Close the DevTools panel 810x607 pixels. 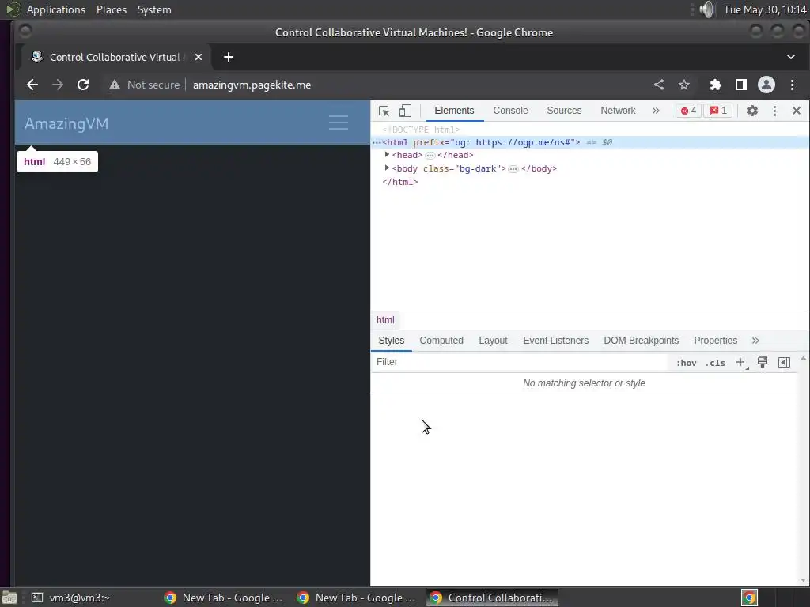coord(797,111)
